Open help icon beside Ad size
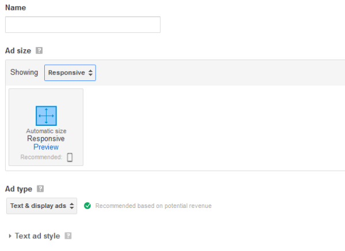Viewport: 345px width, 251px height. coord(39,51)
